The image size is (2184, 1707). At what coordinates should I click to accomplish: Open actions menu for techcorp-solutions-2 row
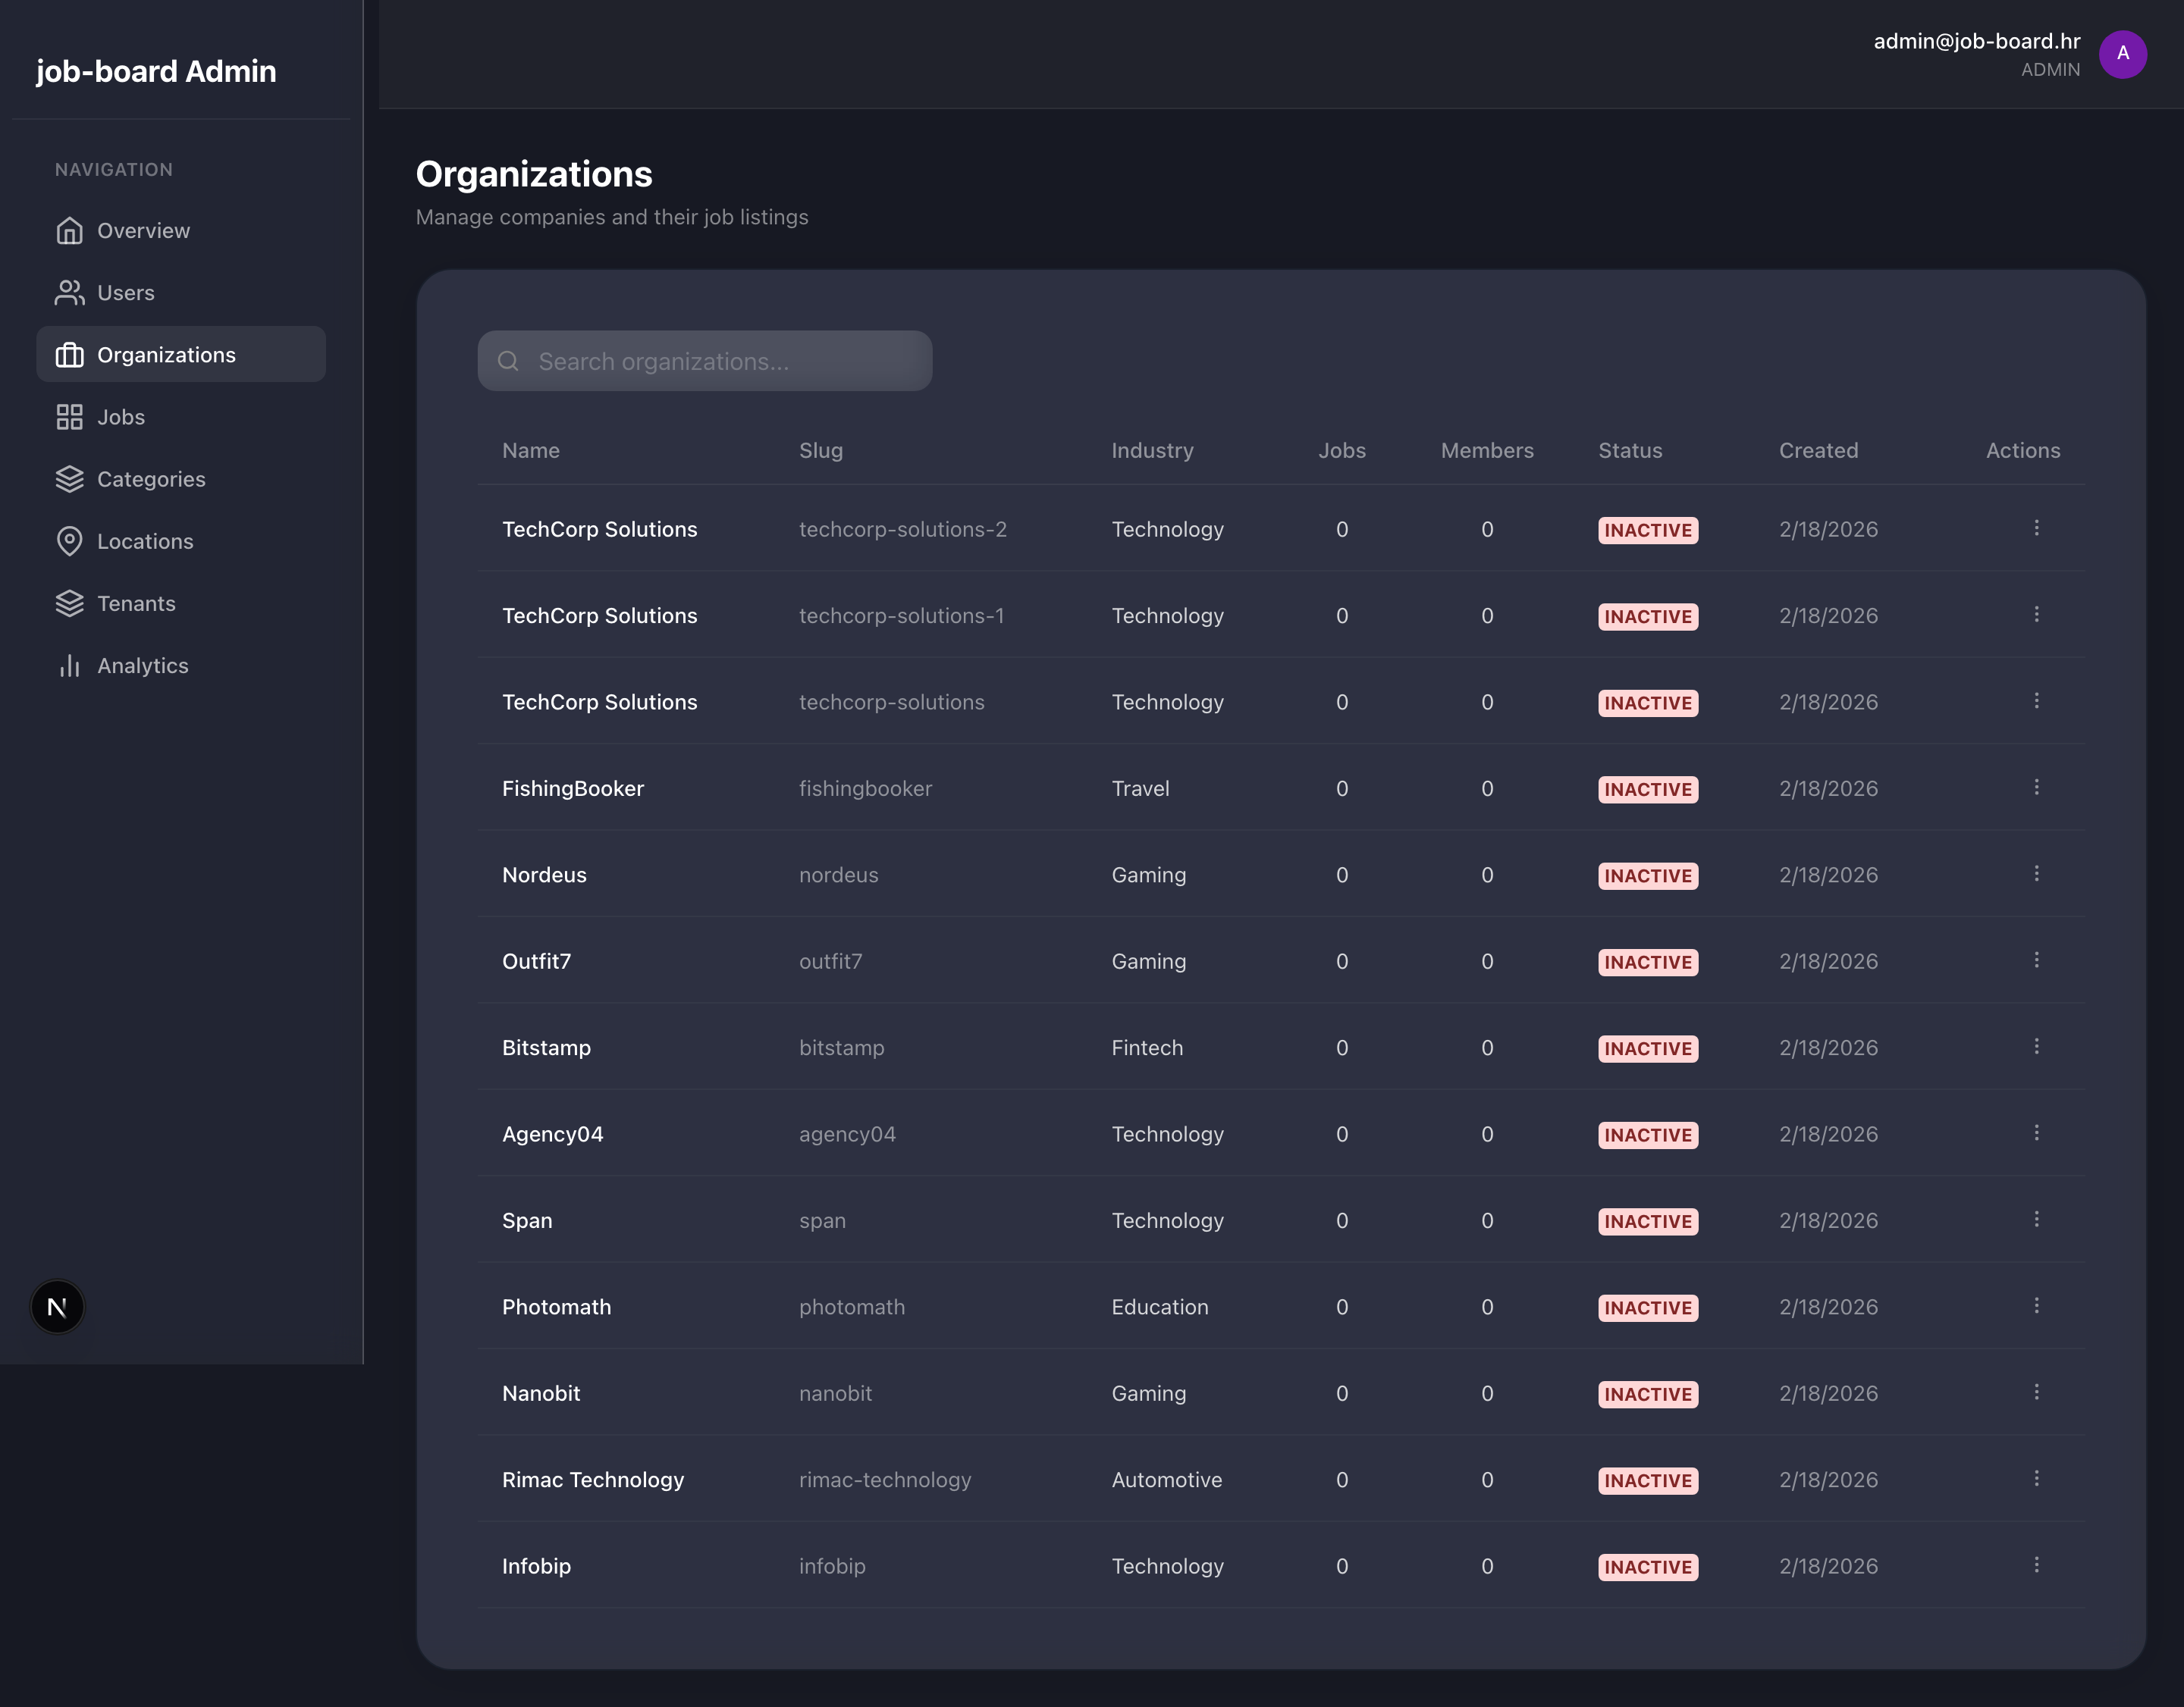pos(2036,528)
